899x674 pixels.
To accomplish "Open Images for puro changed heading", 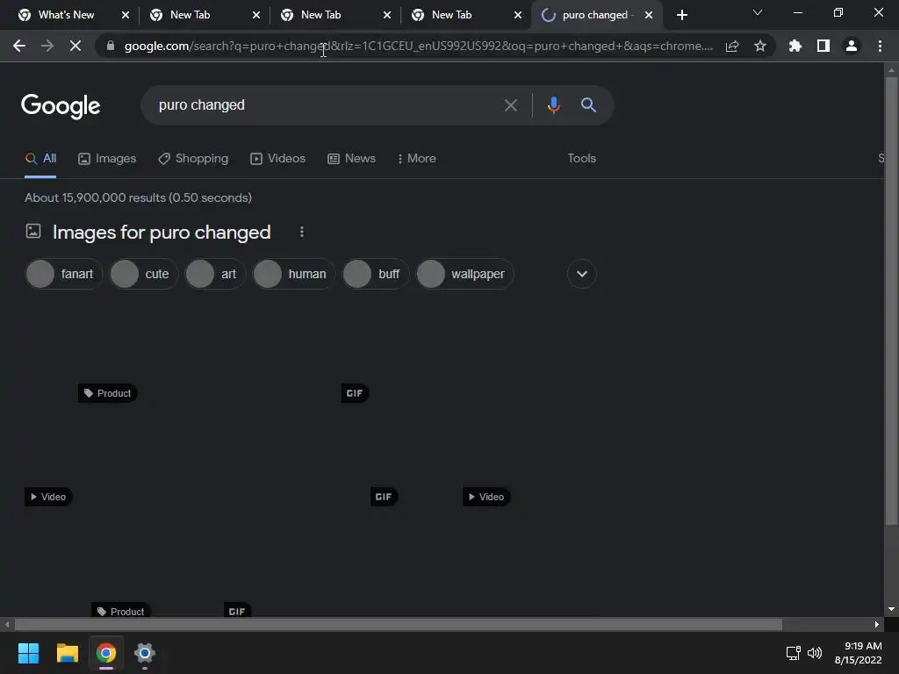I will point(162,232).
